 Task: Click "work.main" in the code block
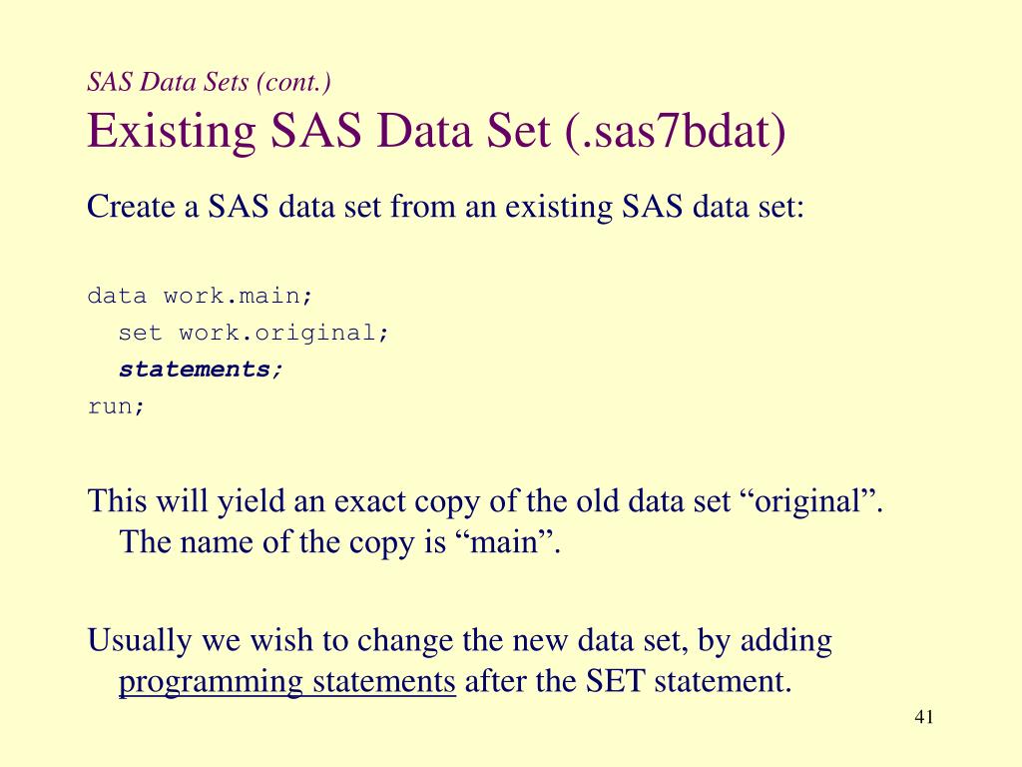tap(233, 296)
